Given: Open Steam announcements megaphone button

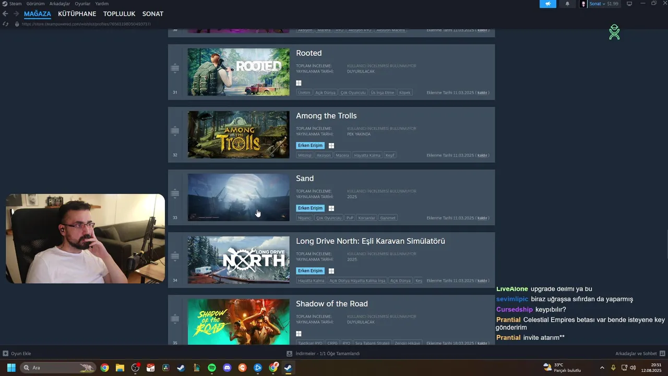Looking at the screenshot, I should [547, 4].
